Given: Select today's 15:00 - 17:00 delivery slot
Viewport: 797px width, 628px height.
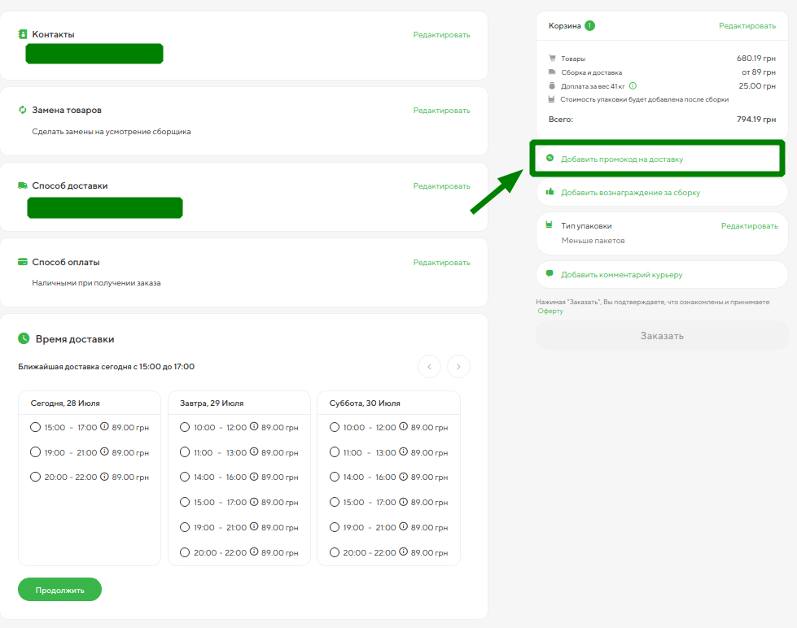Looking at the screenshot, I should click(x=35, y=427).
